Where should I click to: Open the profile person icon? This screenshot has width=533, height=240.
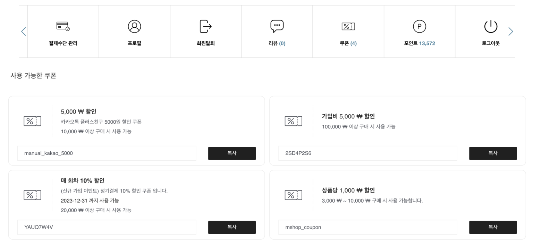coord(134,26)
